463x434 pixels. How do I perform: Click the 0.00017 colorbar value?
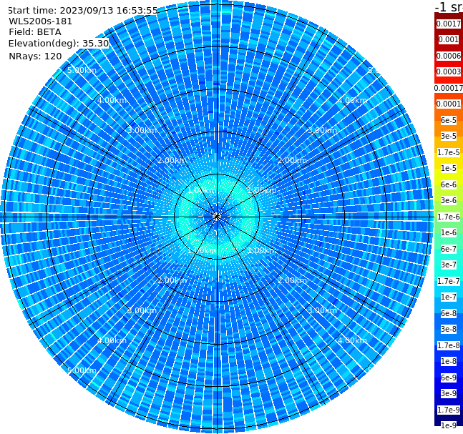pyautogui.click(x=449, y=88)
